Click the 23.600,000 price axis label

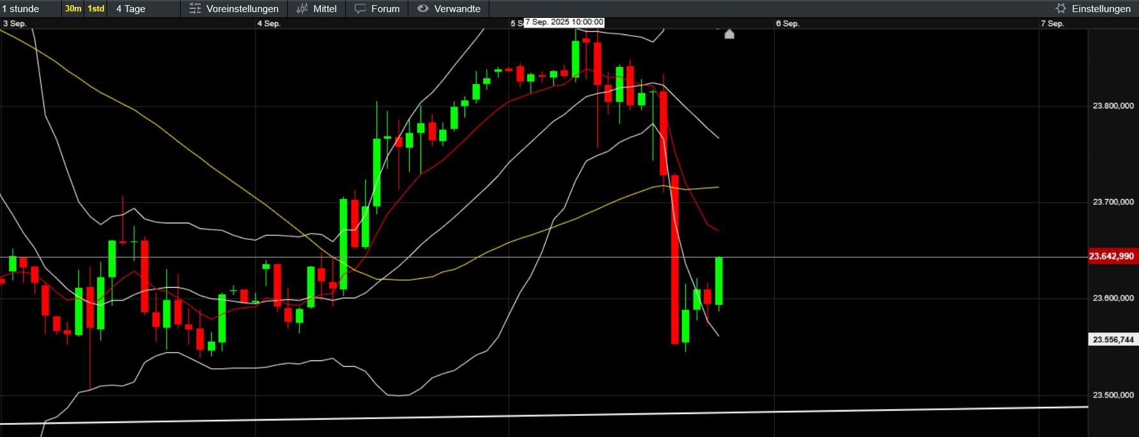(x=1113, y=299)
